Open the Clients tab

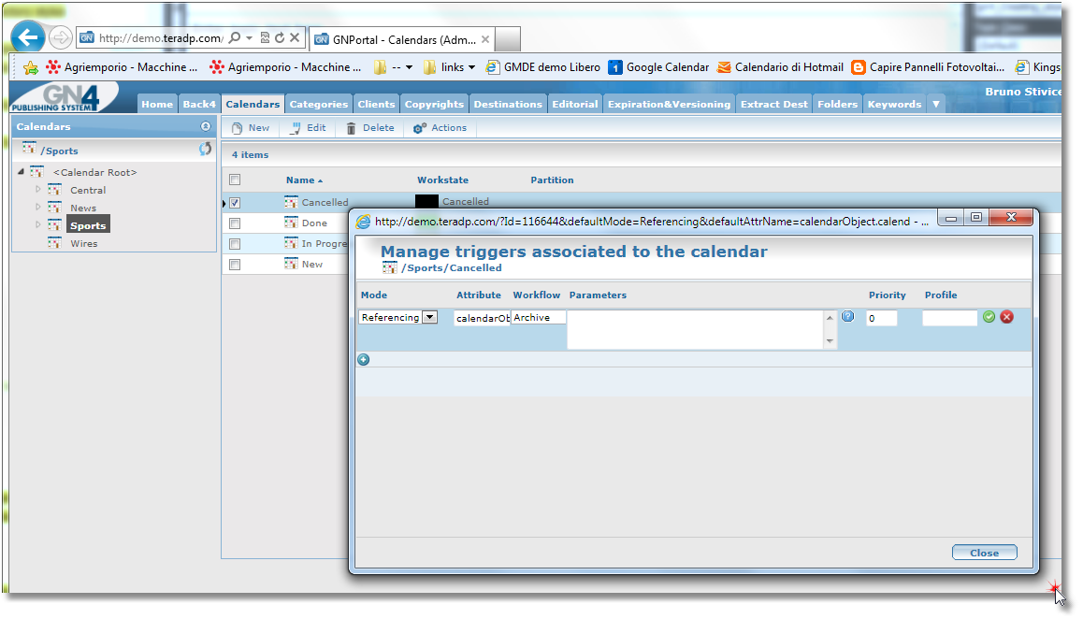click(x=376, y=104)
